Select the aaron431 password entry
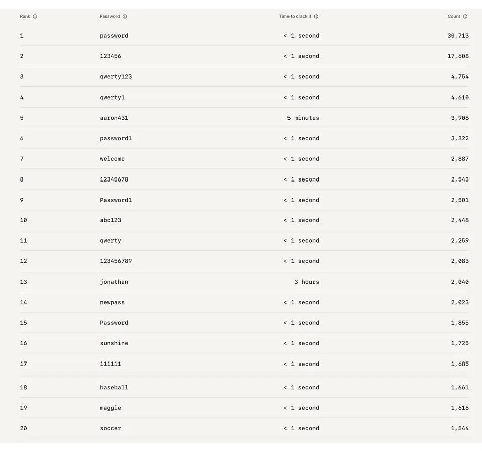Screen dimensions: 482x453 point(114,118)
